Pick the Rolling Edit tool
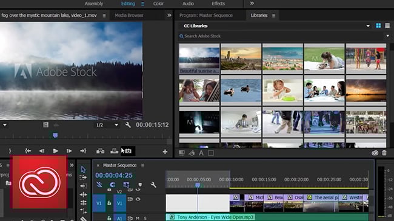The image size is (394, 221). (83, 202)
